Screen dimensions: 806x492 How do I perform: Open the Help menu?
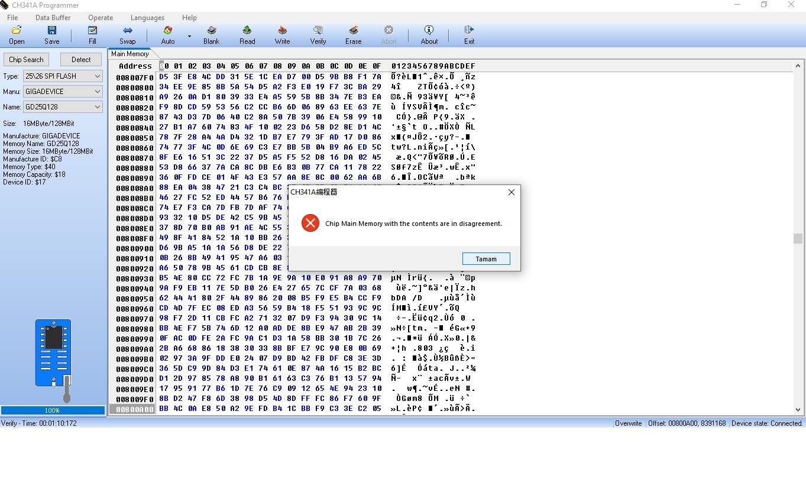pyautogui.click(x=189, y=18)
